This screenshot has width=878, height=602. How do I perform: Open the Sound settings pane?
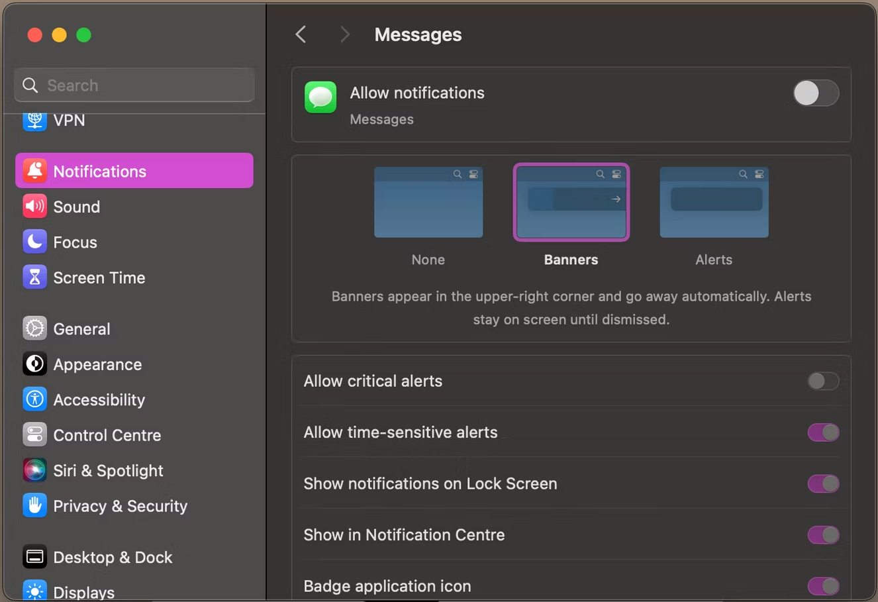134,207
